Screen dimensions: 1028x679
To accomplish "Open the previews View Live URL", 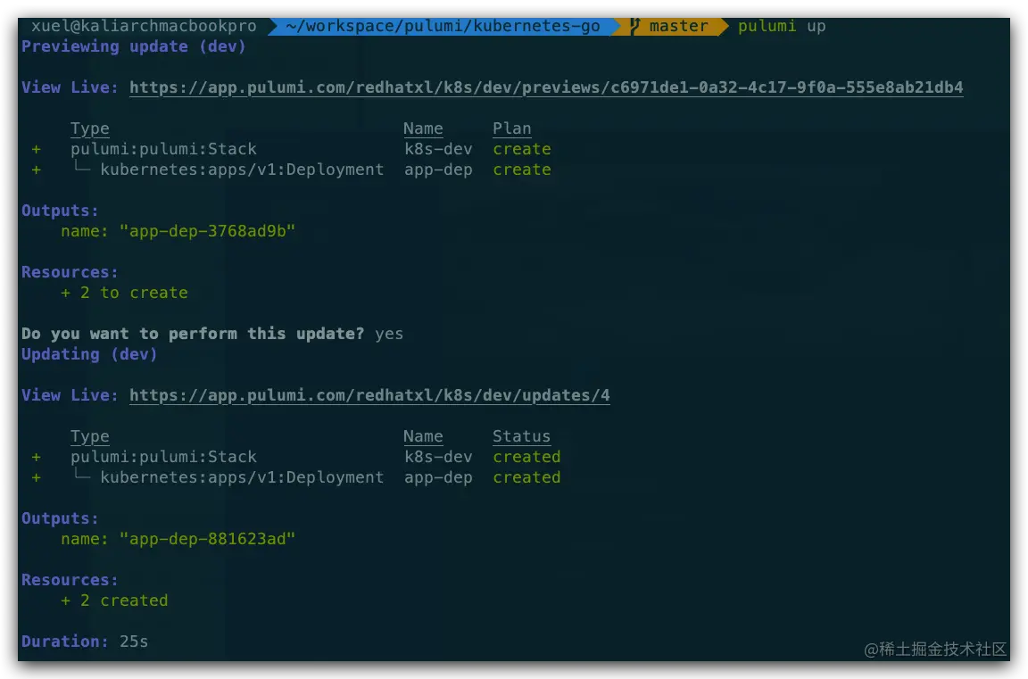I will click(x=546, y=87).
